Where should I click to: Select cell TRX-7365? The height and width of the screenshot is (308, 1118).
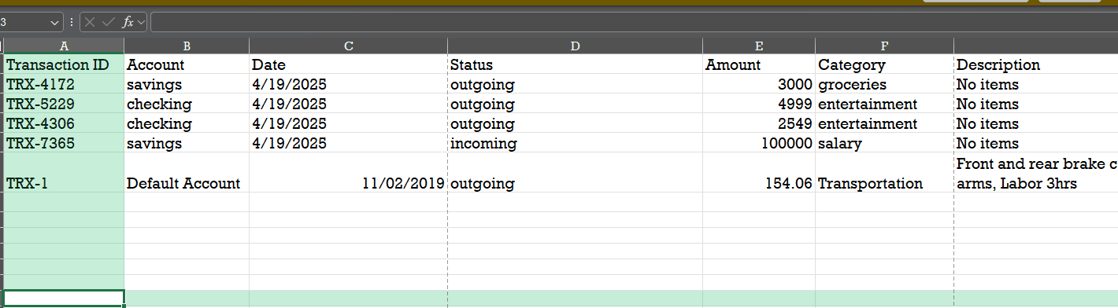pos(64,143)
